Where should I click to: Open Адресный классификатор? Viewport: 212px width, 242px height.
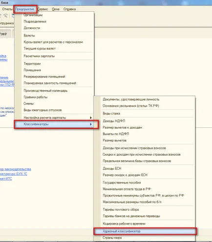tap(121, 231)
